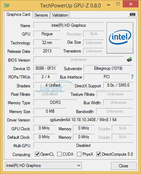Click the GPU field showing Rogue
Screen dimensions: 141x174
pyautogui.click(x=47, y=34)
